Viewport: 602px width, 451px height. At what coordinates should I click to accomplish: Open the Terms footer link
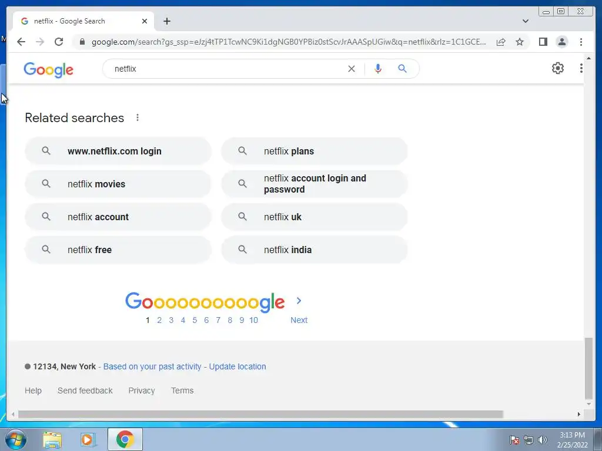click(182, 391)
